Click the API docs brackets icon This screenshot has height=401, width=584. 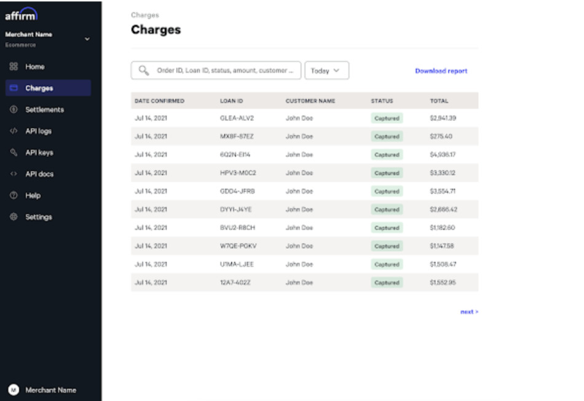coord(14,174)
